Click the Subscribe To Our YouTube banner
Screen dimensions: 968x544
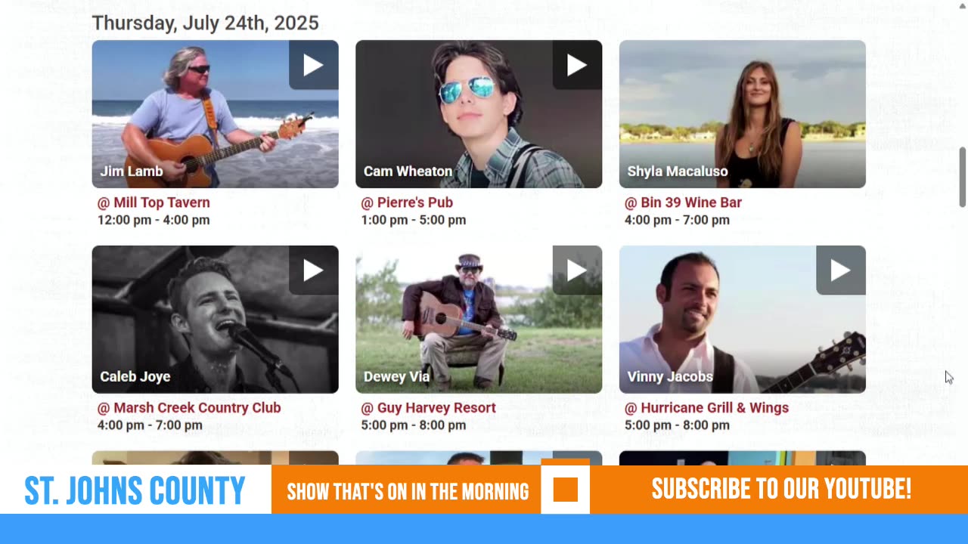click(x=781, y=490)
